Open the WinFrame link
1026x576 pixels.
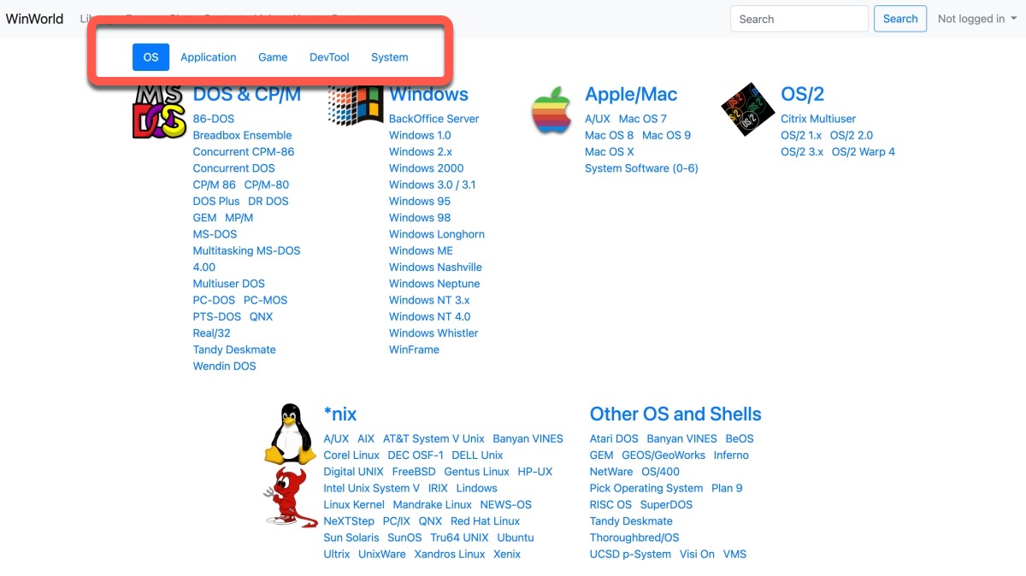[414, 350]
